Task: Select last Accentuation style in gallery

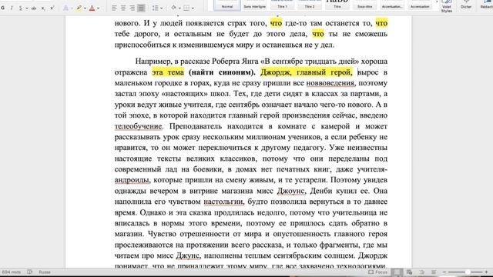Action: tap(420, 5)
